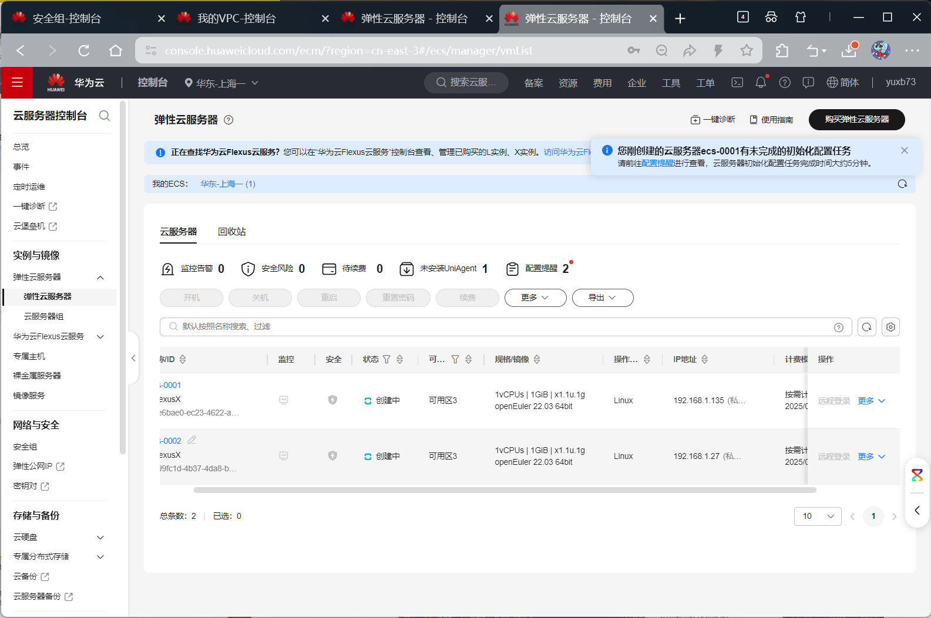Collapse the 弹性云服务器 sidebar group
Screen dimensions: 931x618
pos(100,277)
